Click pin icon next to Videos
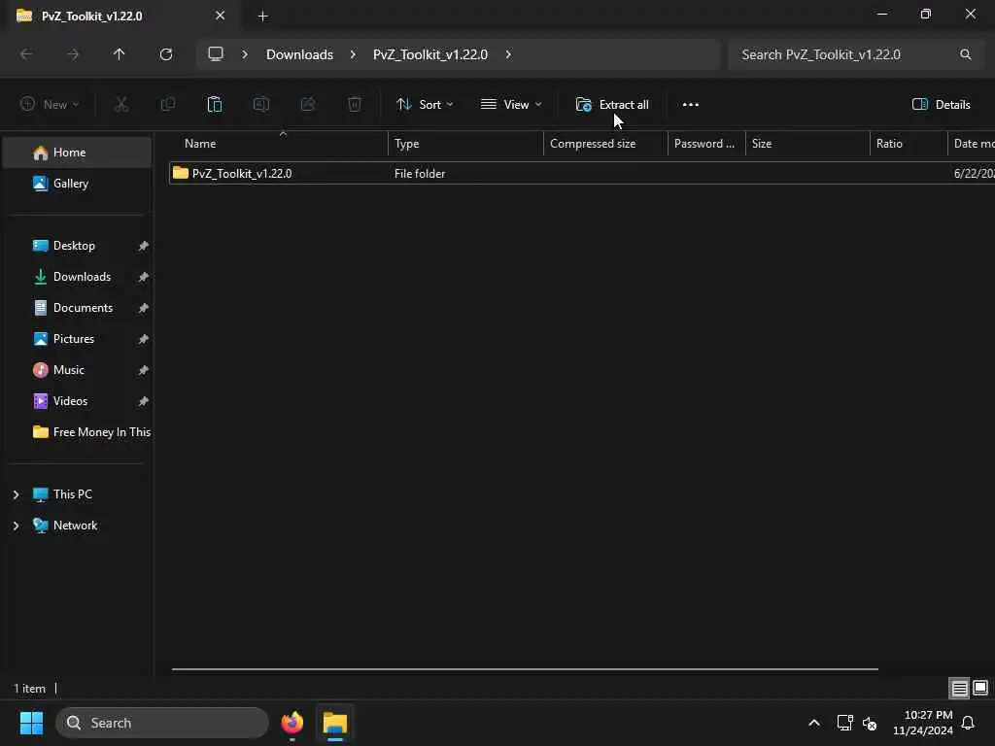Image resolution: width=995 pixels, height=746 pixels. (x=144, y=401)
